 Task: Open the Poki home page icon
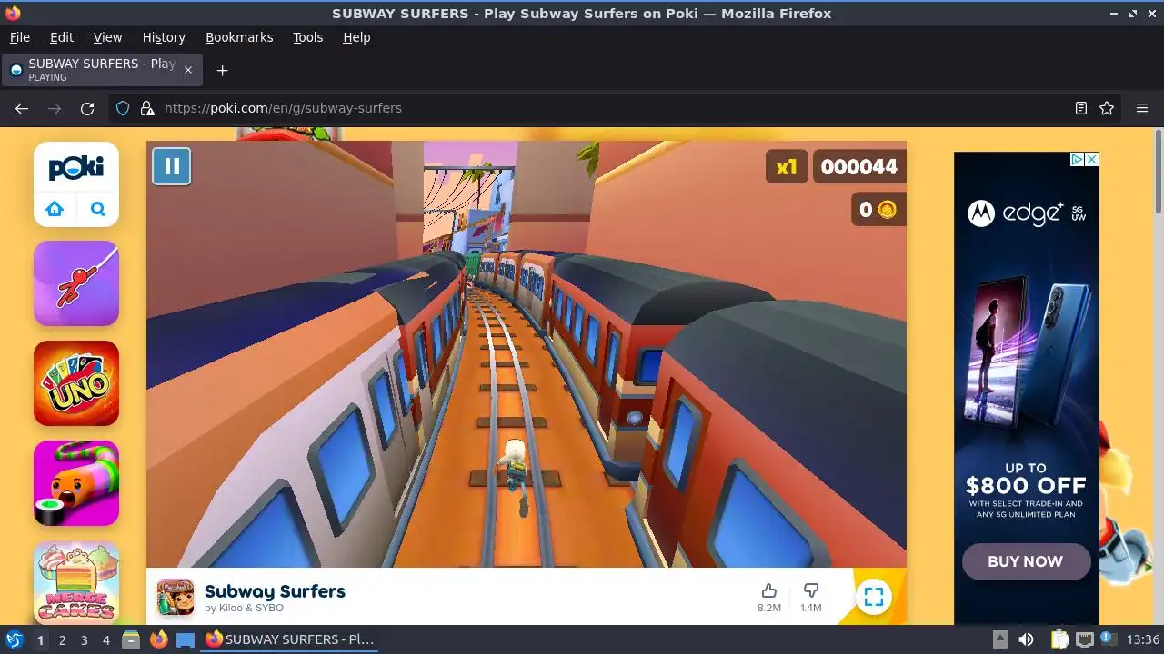(x=55, y=209)
